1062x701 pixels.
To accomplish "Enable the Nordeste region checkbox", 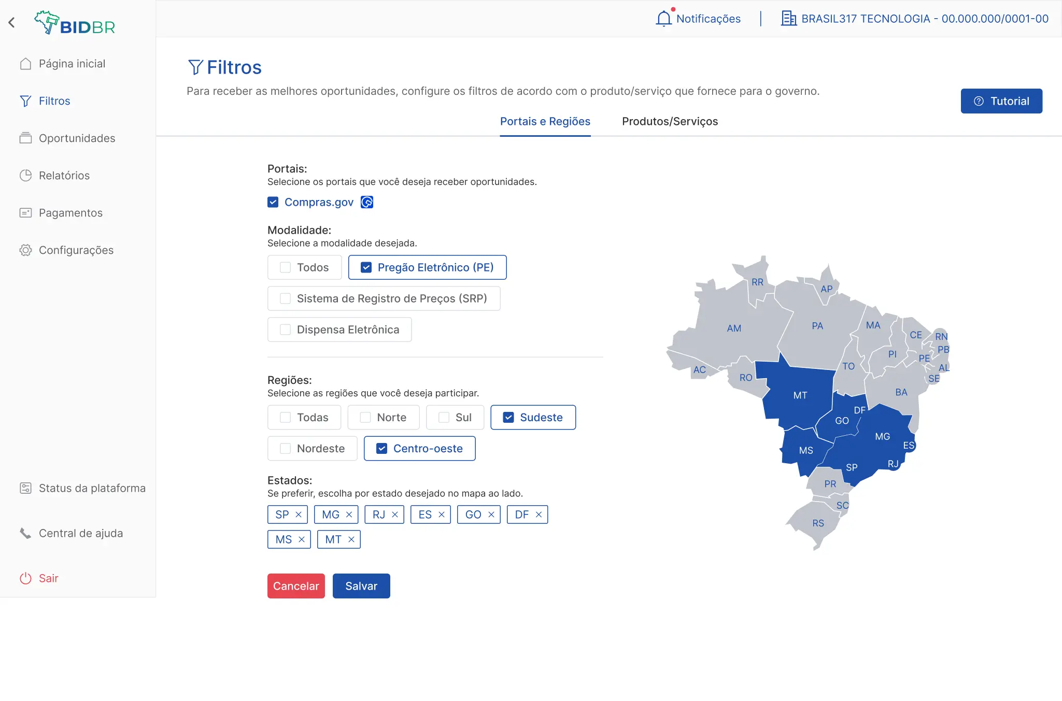I will 285,449.
